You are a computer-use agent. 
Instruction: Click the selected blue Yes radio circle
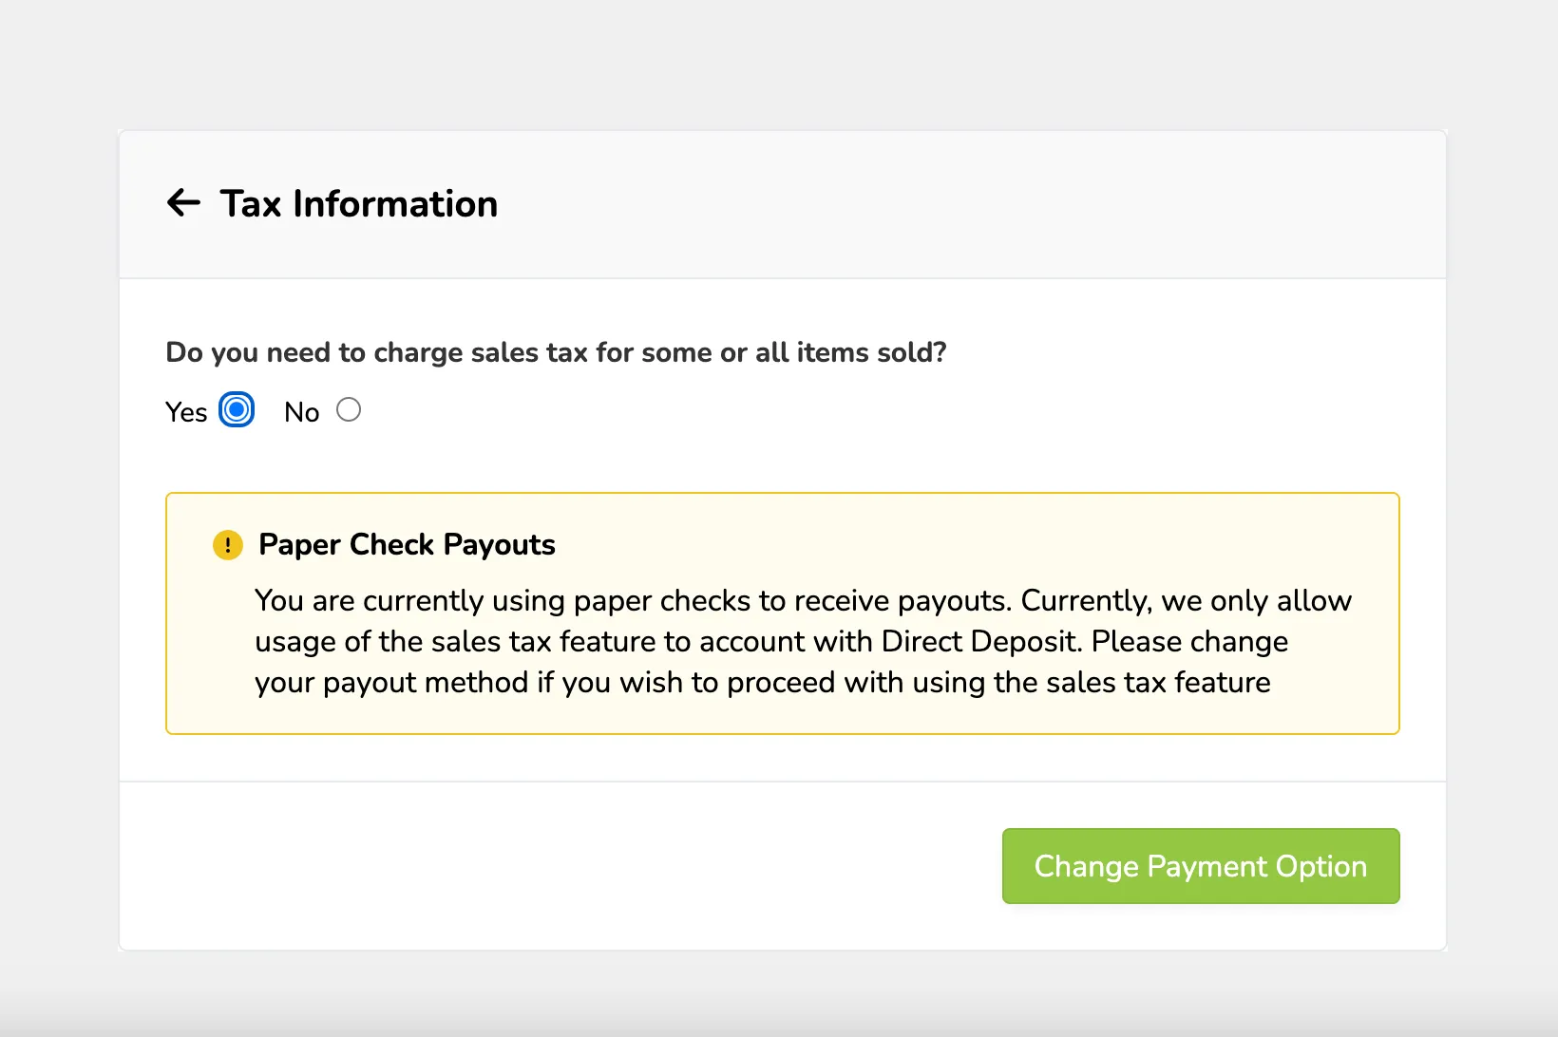click(237, 410)
